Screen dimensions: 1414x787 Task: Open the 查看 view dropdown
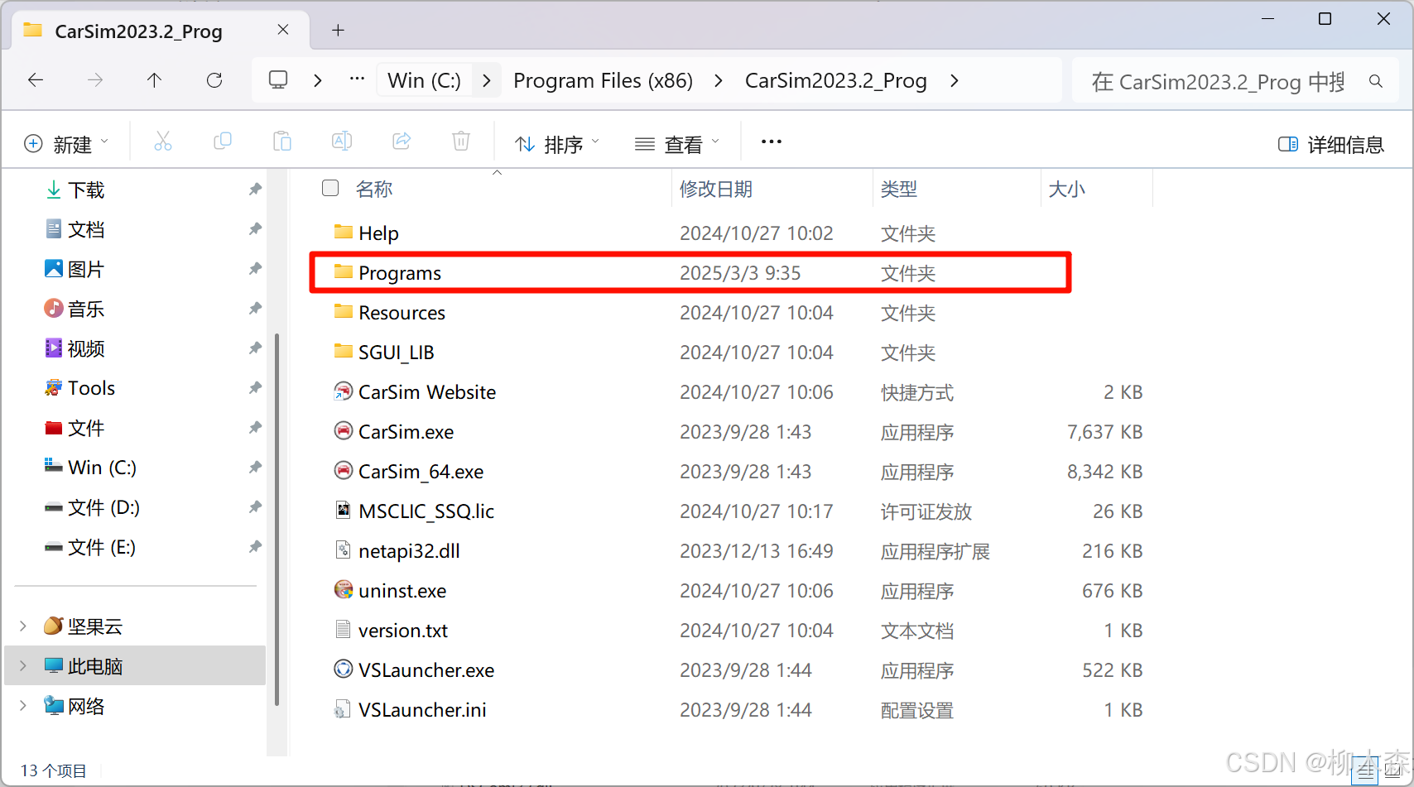pos(676,144)
